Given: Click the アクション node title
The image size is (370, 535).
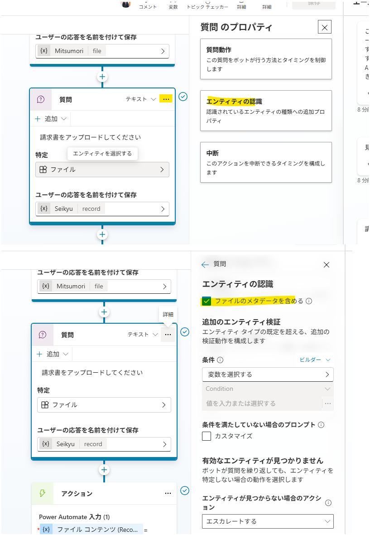Looking at the screenshot, I should coord(77,494).
